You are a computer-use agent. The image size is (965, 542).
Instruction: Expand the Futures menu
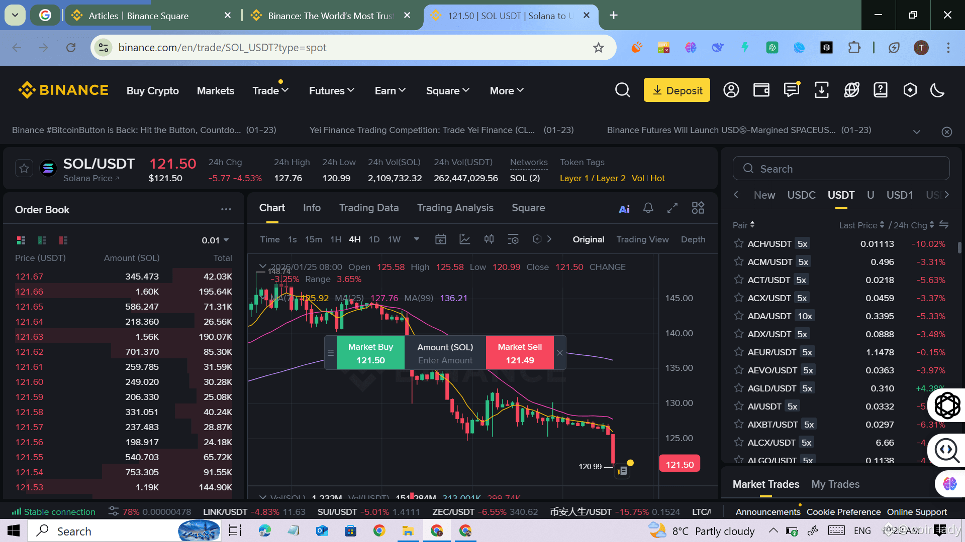point(332,90)
